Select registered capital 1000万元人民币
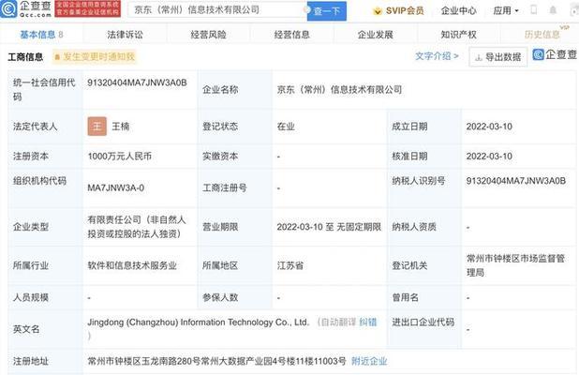The width and height of the screenshot is (579, 375). click(120, 157)
